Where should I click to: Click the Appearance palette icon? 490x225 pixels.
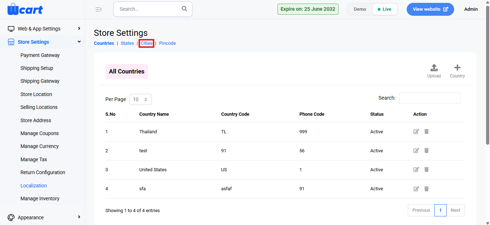coord(11,217)
